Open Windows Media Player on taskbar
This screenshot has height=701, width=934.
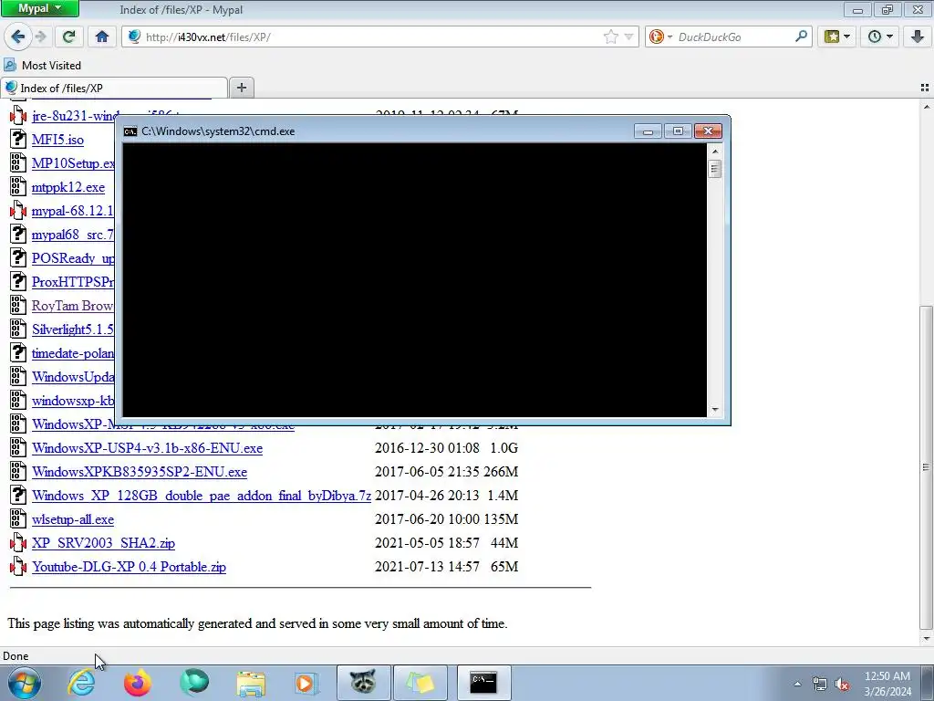[306, 683]
